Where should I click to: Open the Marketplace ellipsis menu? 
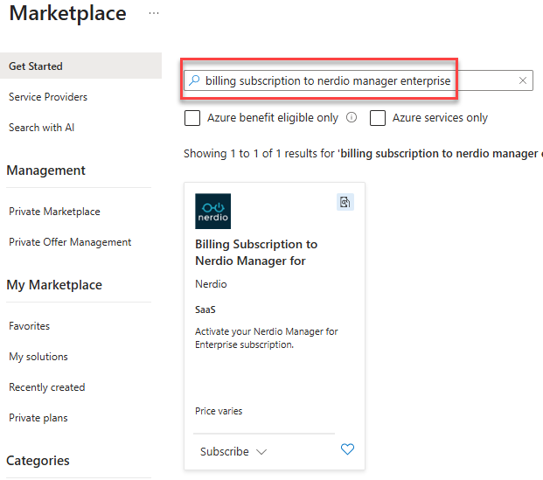pos(154,13)
